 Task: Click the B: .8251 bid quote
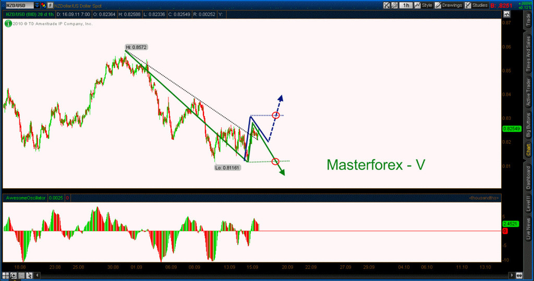[x=501, y=5]
